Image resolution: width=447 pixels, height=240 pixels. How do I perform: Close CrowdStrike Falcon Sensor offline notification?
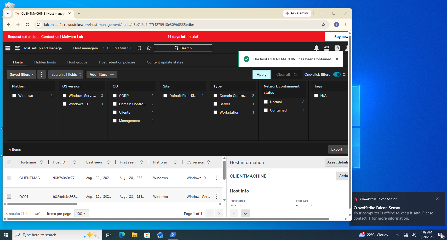[437, 199]
